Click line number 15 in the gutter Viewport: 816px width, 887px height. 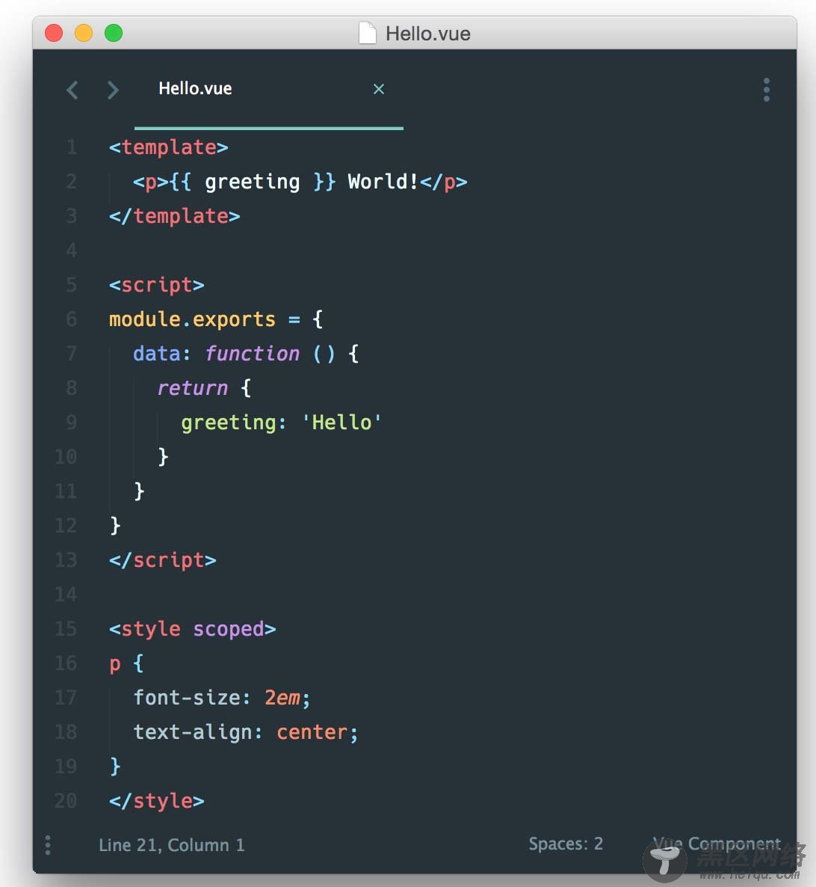pos(66,629)
